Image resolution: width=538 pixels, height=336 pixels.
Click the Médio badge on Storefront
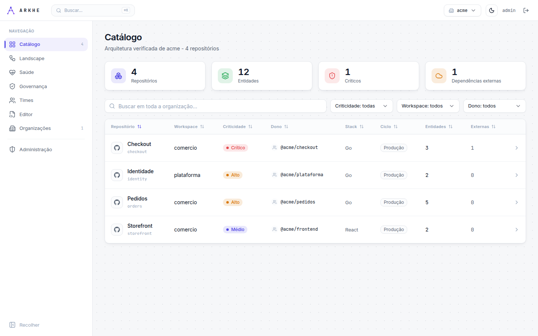pos(235,230)
